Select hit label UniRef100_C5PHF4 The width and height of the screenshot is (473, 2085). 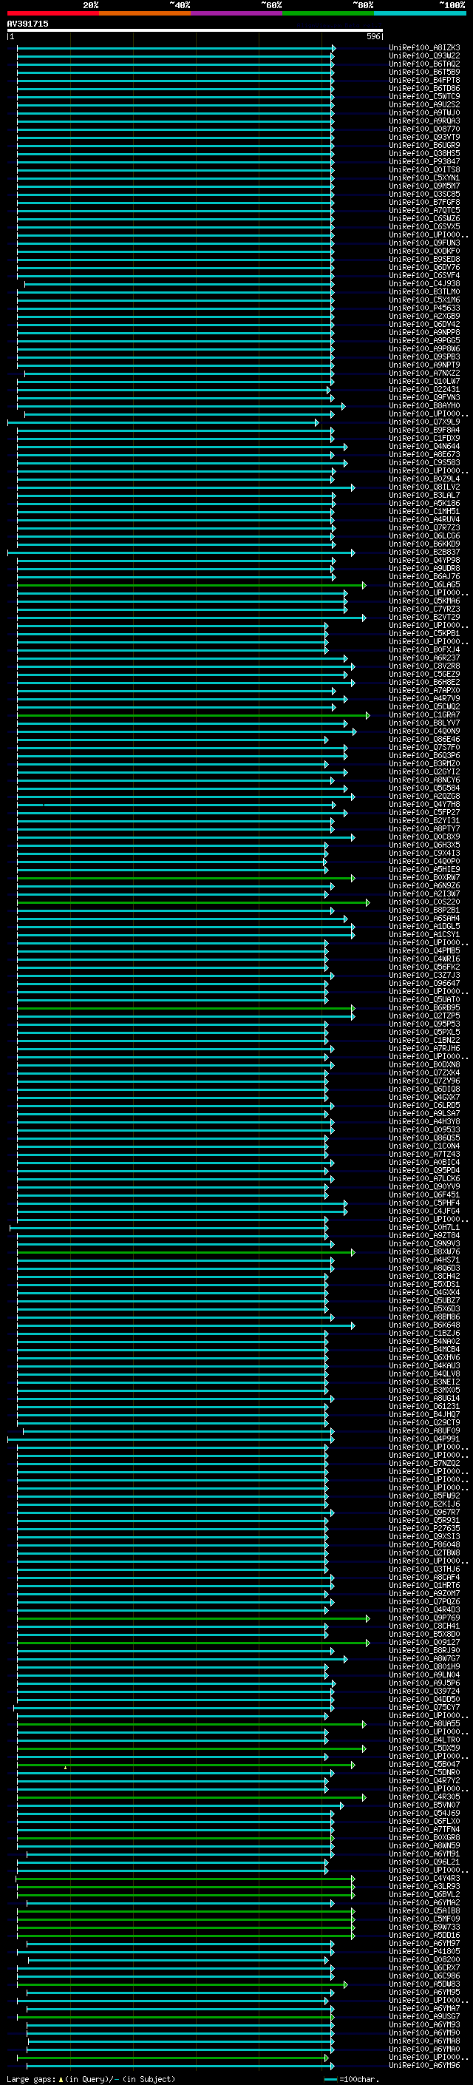[424, 1203]
